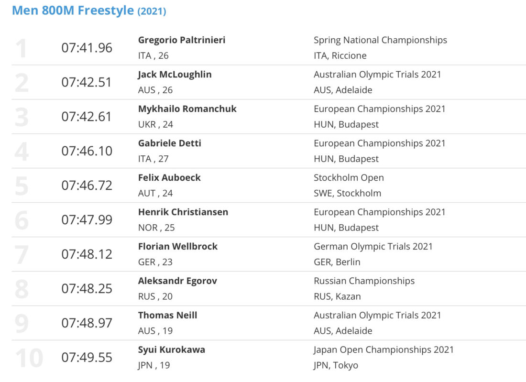The height and width of the screenshot is (382, 526).
Task: Select Gabriele Detti's name
Action: click(x=169, y=143)
